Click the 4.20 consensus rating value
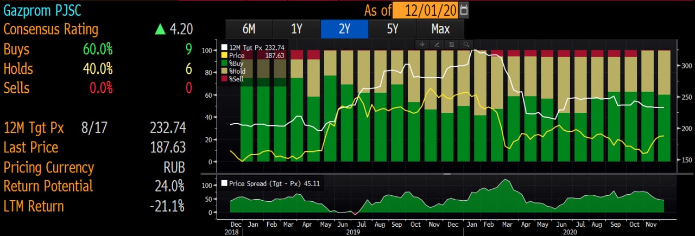The width and height of the screenshot is (695, 236). click(x=181, y=30)
